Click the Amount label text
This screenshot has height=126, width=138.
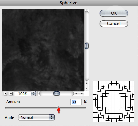13,102
